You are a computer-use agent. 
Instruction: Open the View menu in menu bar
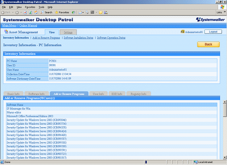click(x=19, y=7)
